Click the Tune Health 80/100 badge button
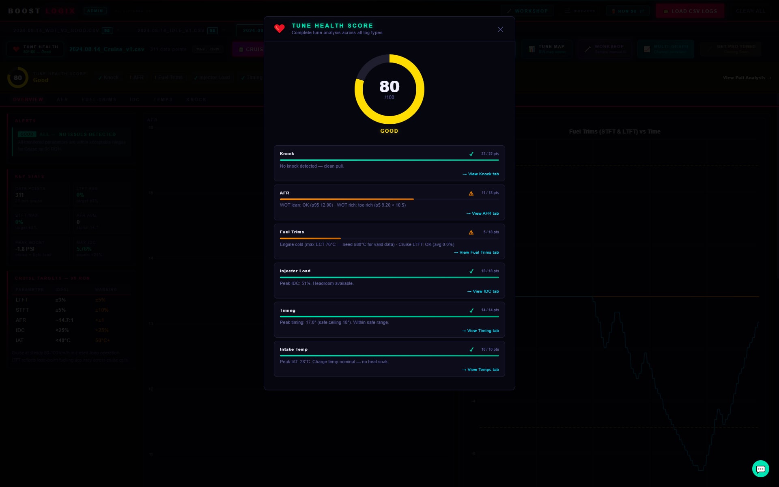 point(35,49)
